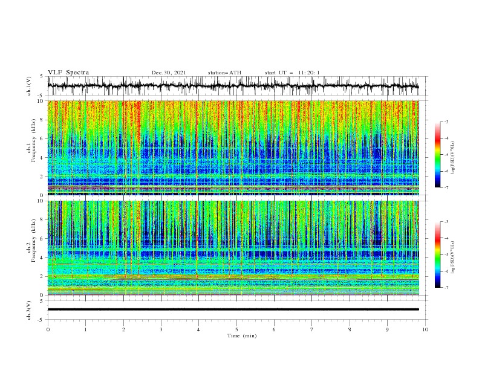The height and width of the screenshot is (370, 479).
Task: Click time axis tick label '8'
Action: coord(350,329)
